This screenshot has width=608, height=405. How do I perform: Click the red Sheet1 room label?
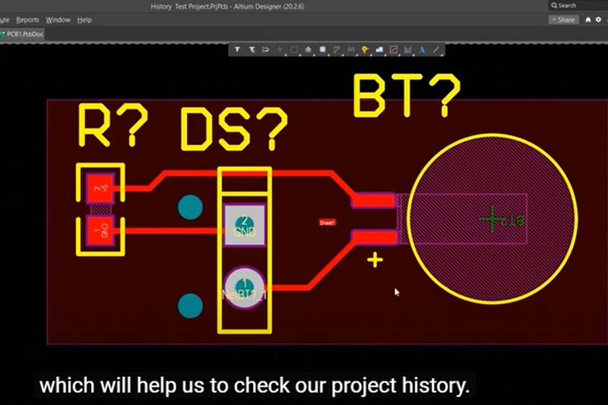click(328, 223)
